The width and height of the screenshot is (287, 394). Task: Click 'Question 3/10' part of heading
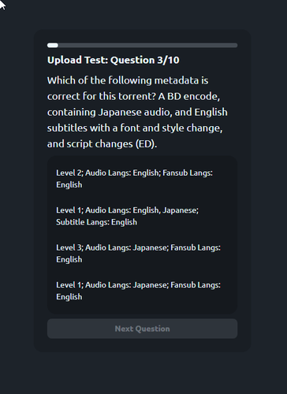pos(145,60)
